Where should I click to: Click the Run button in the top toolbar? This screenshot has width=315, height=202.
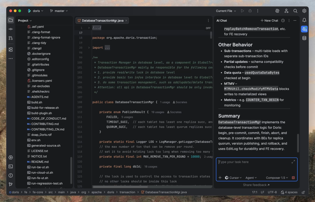242,11
